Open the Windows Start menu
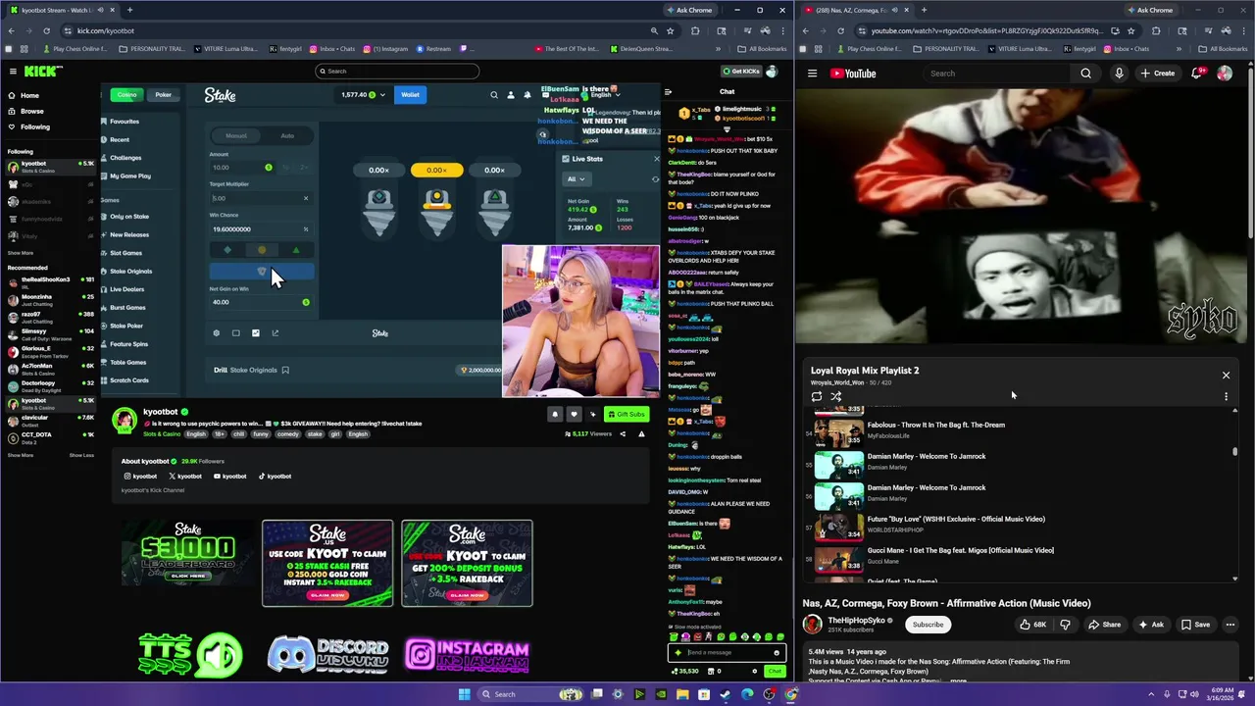 [x=464, y=694]
